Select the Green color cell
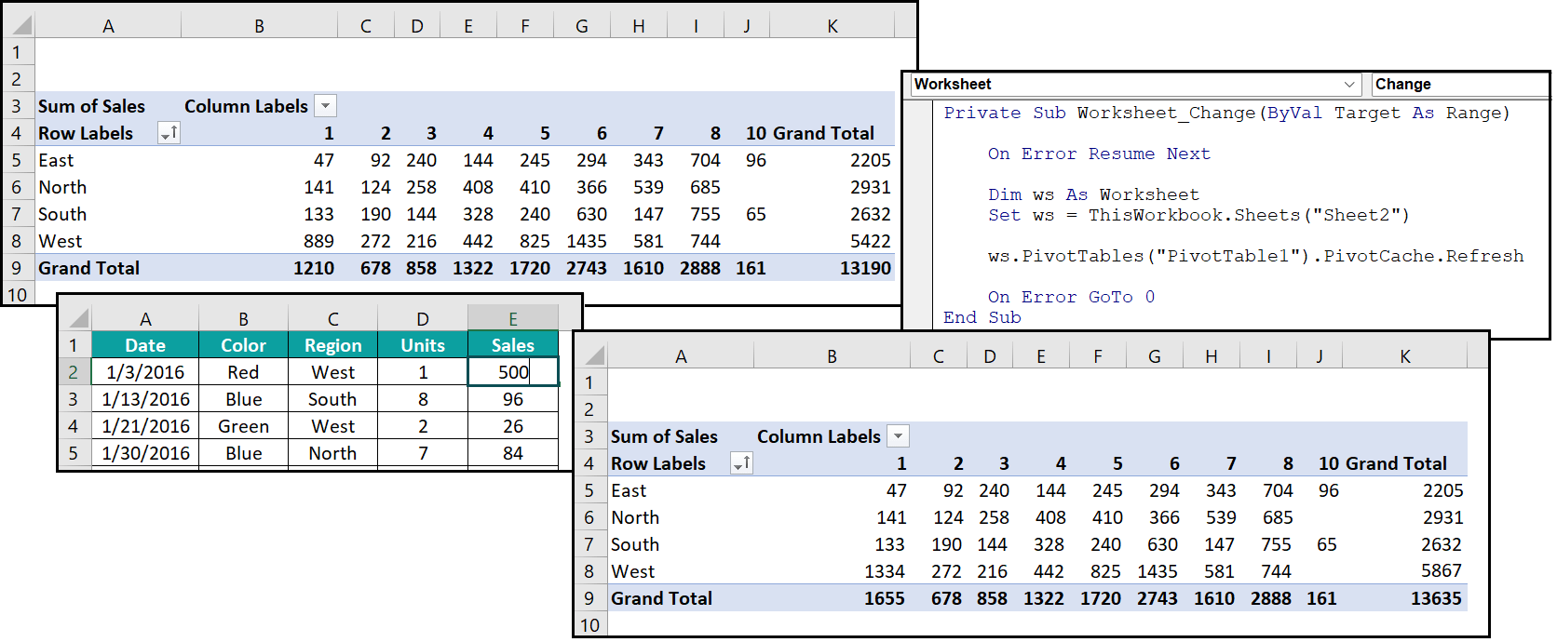This screenshot has height=642, width=1557. point(243,426)
